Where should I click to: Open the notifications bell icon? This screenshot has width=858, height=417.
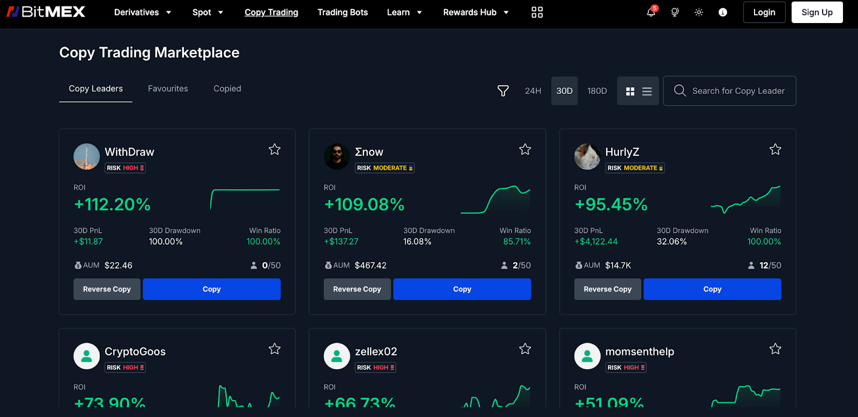[x=651, y=12]
